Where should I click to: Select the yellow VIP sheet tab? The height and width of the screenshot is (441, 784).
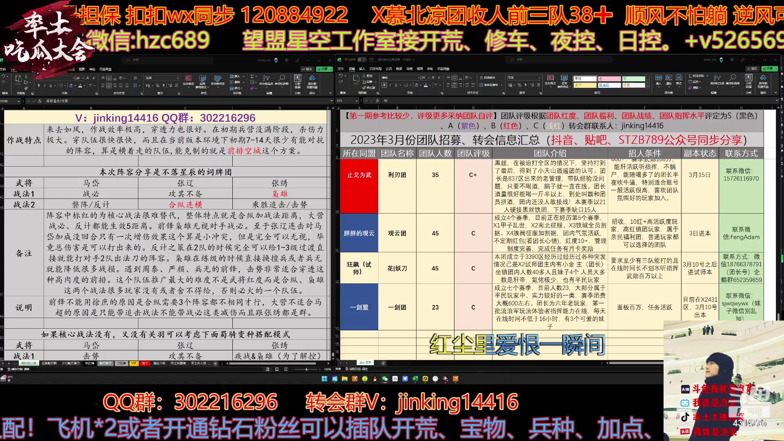[x=134, y=363]
